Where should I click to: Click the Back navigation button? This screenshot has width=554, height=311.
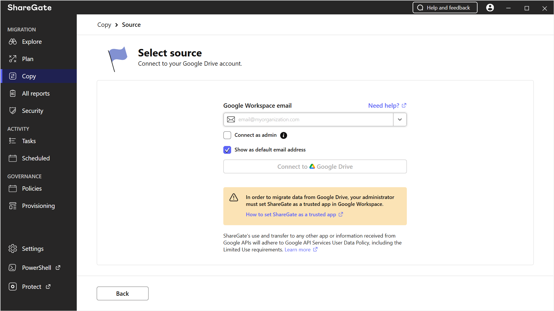point(123,293)
